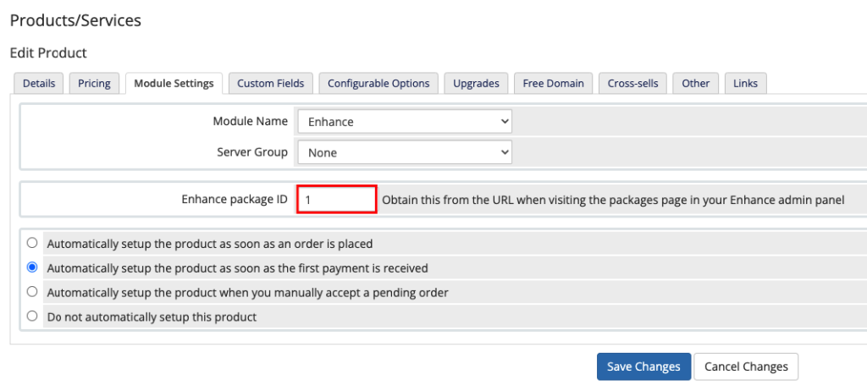Image resolution: width=867 pixels, height=391 pixels.
Task: Click the Enhance package ID label
Action: (x=235, y=200)
